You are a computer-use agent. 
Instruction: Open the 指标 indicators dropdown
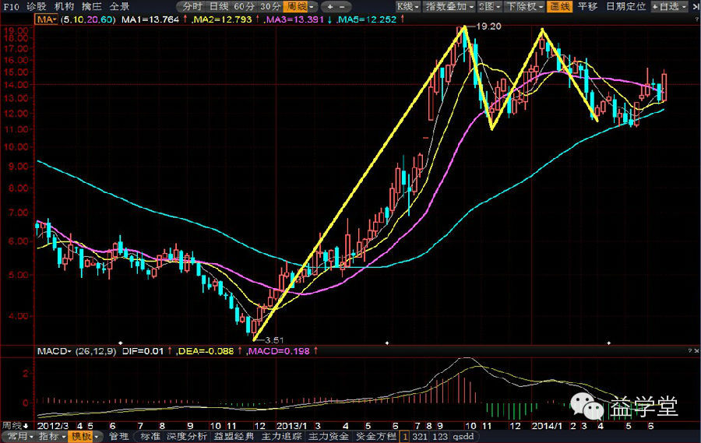coord(52,436)
